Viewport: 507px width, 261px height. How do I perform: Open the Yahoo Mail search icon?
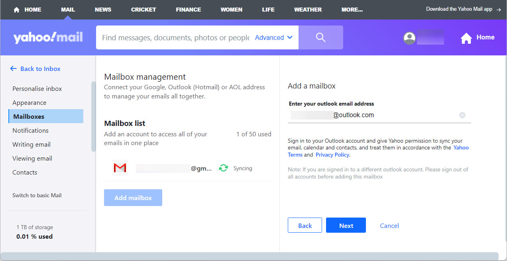pyautogui.click(x=320, y=37)
